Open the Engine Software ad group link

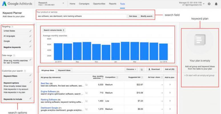click(x=48, y=91)
